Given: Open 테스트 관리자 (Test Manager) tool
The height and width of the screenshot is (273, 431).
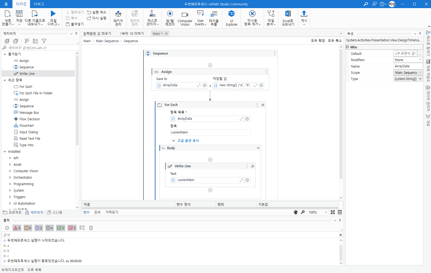Looking at the screenshot, I should pyautogui.click(x=152, y=18).
